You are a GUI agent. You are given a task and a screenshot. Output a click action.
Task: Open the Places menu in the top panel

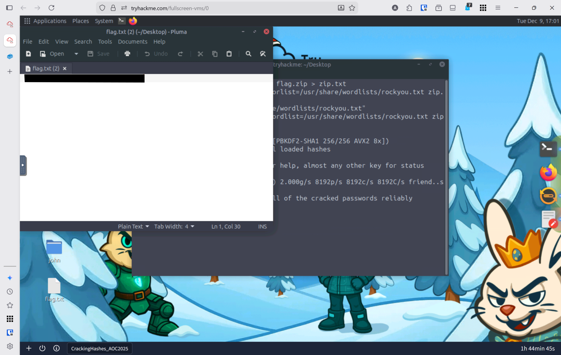tap(81, 21)
